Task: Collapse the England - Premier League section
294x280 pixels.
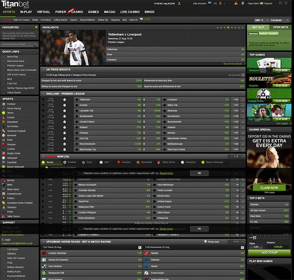Action: click(x=44, y=94)
